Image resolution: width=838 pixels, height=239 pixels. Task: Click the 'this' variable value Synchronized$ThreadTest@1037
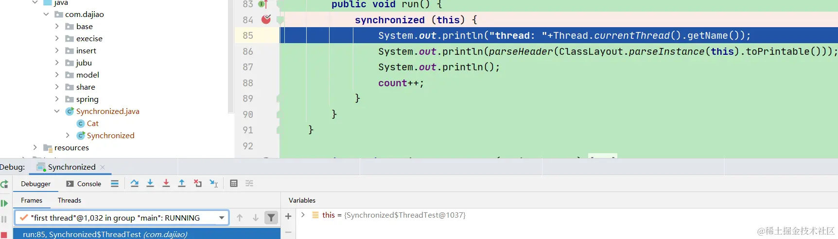404,215
